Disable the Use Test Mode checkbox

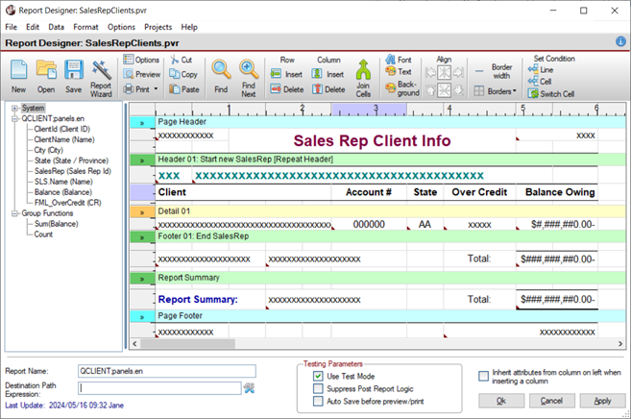[318, 376]
